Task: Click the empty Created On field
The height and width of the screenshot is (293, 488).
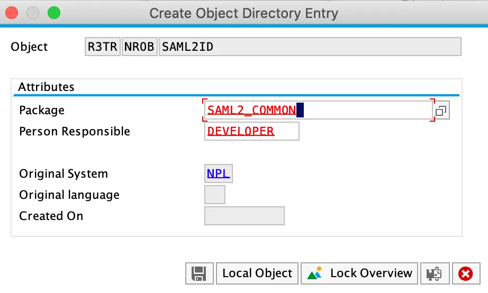Action: 244,216
